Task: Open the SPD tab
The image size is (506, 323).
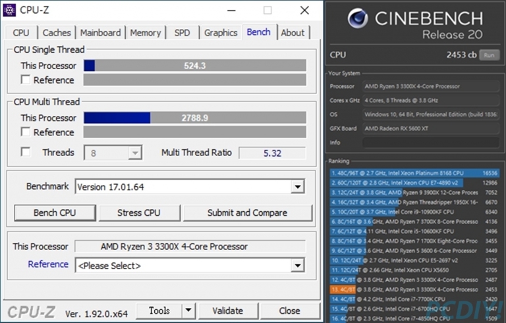Action: point(183,32)
